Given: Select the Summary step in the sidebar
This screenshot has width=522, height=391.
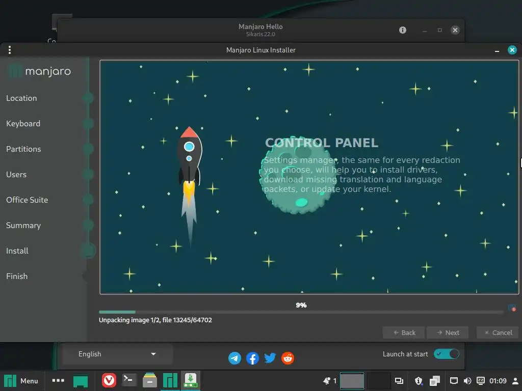Looking at the screenshot, I should (x=23, y=226).
